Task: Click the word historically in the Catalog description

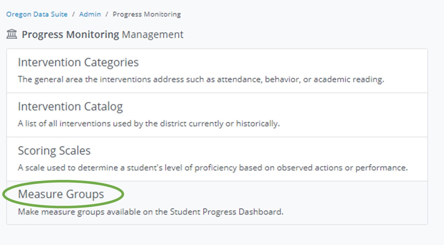Action: point(258,123)
